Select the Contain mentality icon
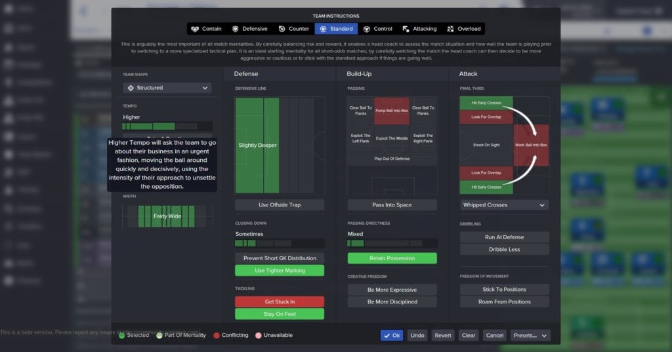The height and width of the screenshot is (352, 672). pos(195,29)
